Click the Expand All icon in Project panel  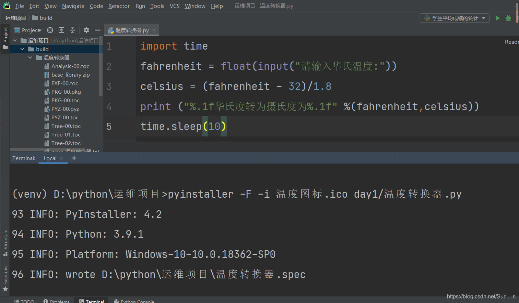61,30
